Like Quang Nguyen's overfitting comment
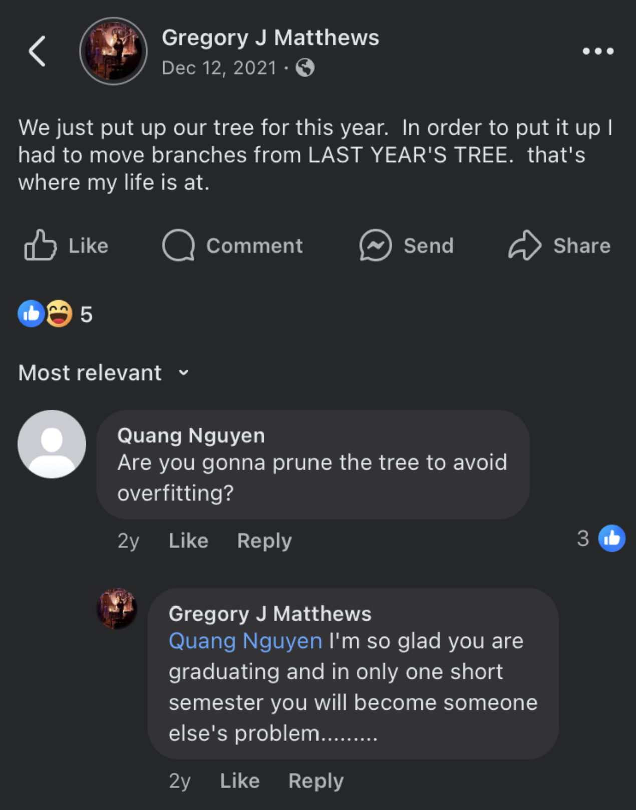This screenshot has height=810, width=636. (x=188, y=541)
